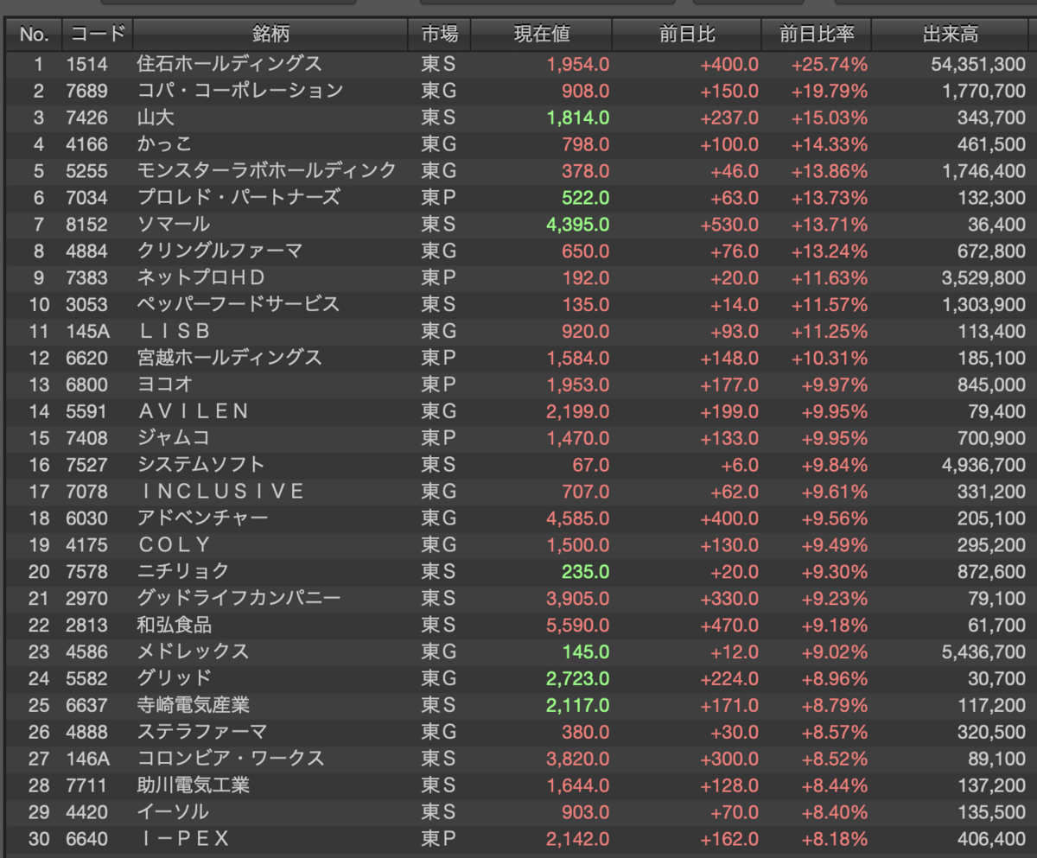The width and height of the screenshot is (1037, 858).
Task: Click the ジャムコ stock name
Action: (x=174, y=438)
